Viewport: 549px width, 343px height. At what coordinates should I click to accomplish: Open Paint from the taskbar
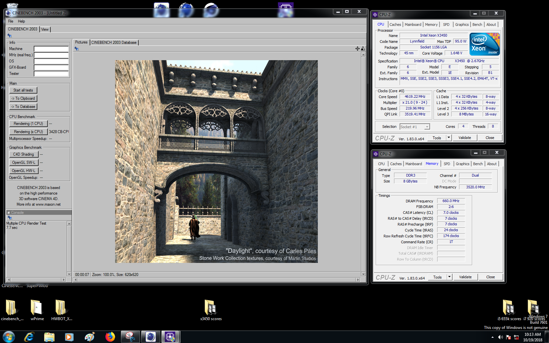click(x=89, y=337)
